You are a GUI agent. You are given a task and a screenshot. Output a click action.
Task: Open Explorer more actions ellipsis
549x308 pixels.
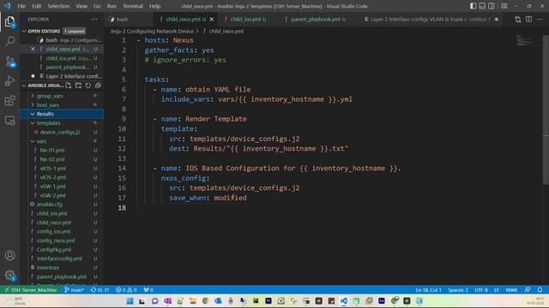pyautogui.click(x=94, y=19)
